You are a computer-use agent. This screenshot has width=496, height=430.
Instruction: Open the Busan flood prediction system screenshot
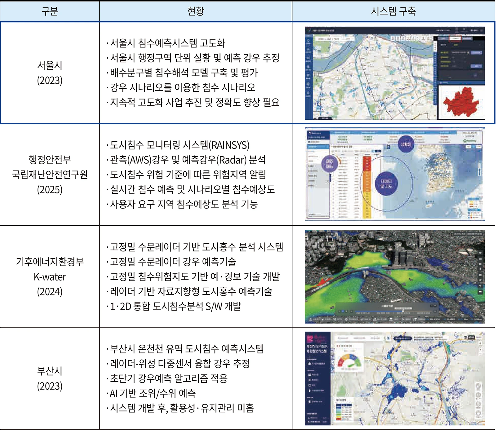(395, 379)
